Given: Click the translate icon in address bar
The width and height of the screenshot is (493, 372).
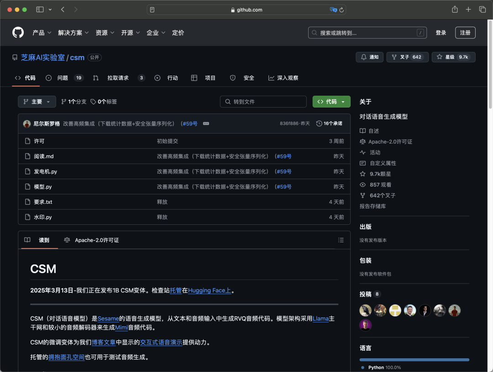Looking at the screenshot, I should 333,10.
